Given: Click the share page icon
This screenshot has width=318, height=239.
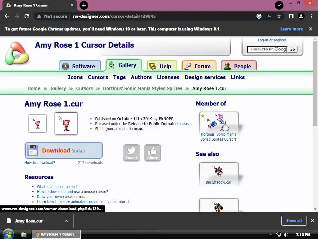Looking at the screenshot, I should click(x=269, y=16).
